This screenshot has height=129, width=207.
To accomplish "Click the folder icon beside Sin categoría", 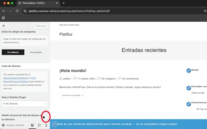I will (x=99, y=78).
